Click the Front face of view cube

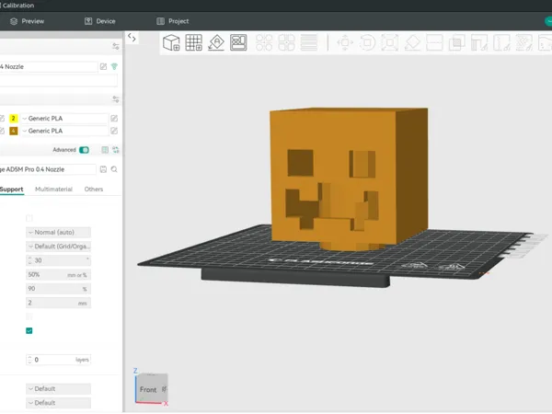click(149, 388)
